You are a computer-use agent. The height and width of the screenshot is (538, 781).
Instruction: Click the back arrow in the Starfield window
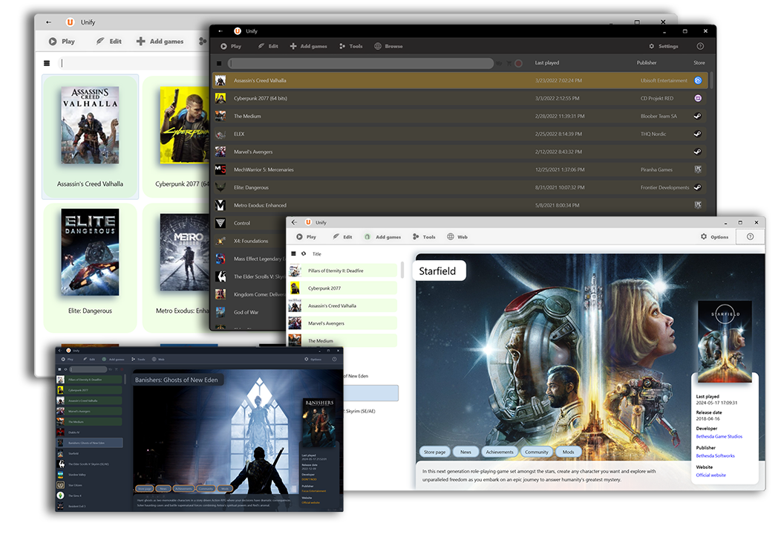tap(294, 222)
